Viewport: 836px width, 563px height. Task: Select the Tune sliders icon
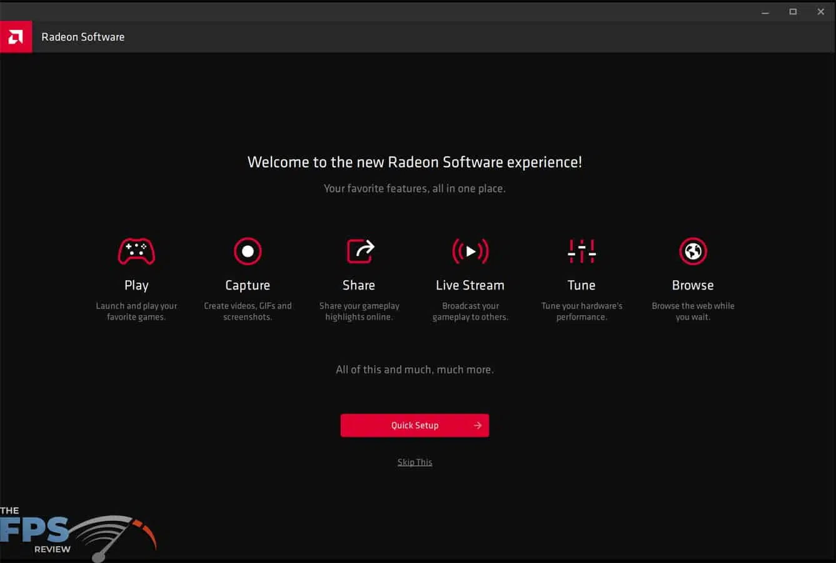[x=582, y=251]
